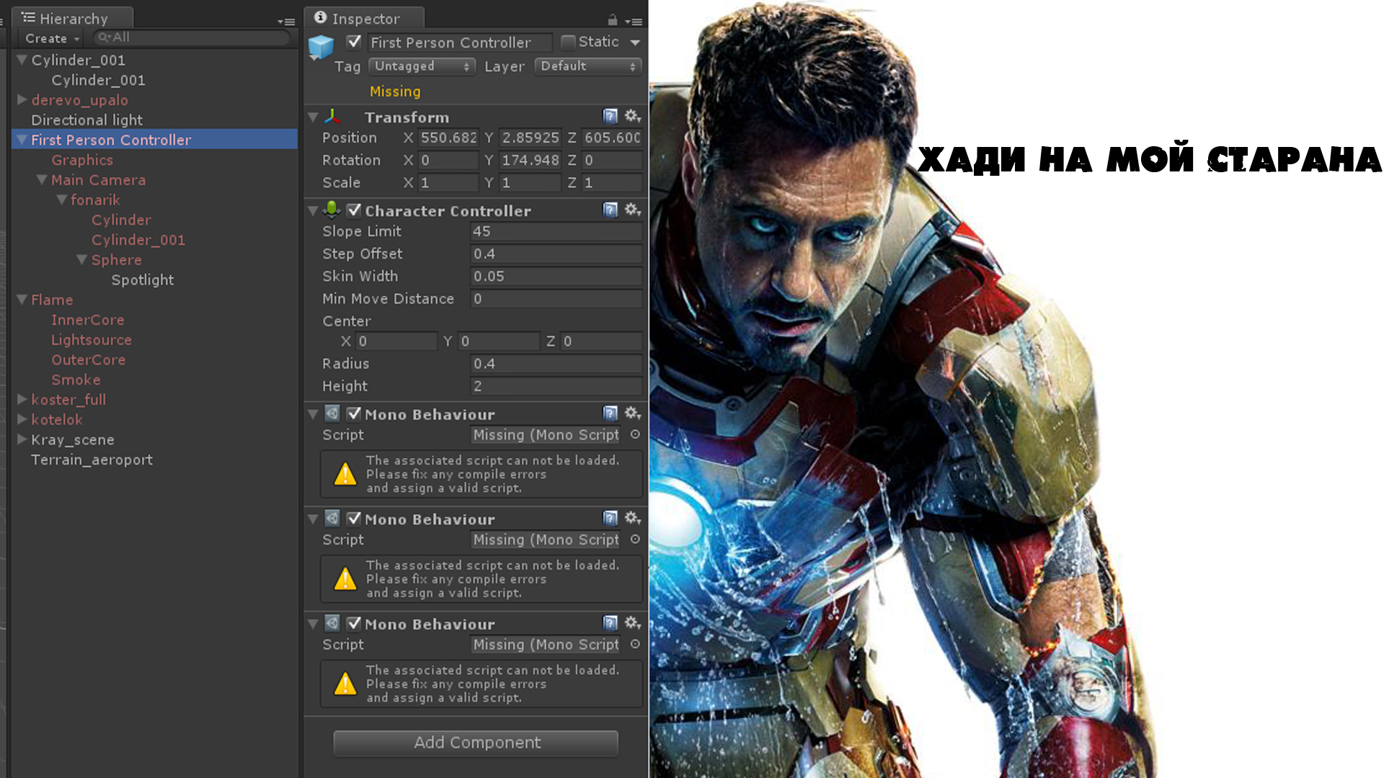Click Transform component help book icon

tap(610, 116)
